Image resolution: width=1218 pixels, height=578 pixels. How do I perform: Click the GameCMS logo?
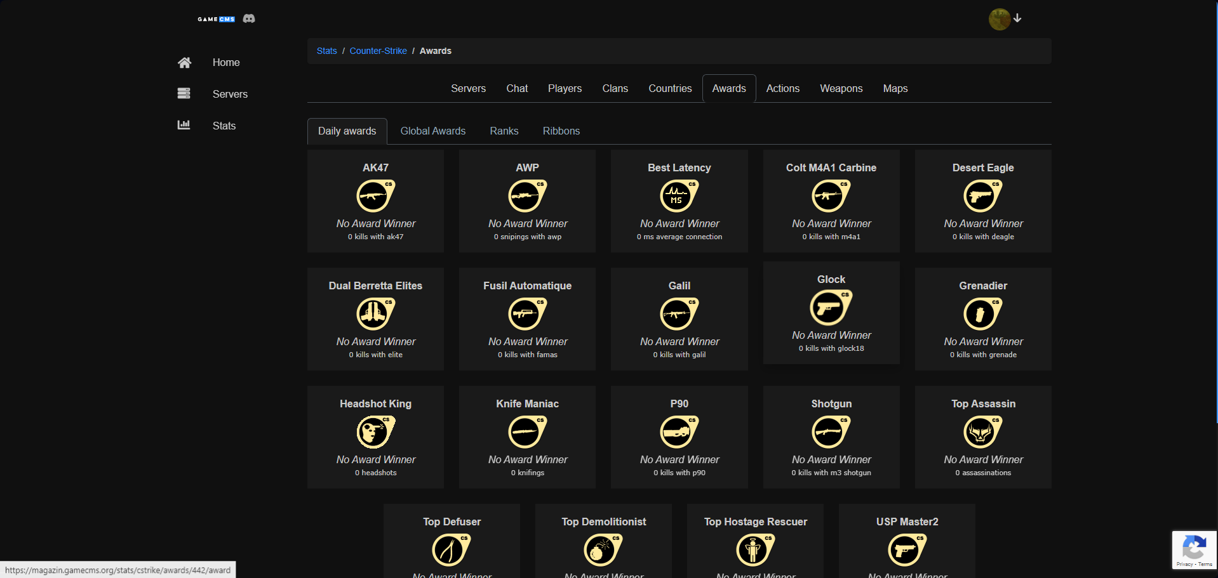[216, 19]
